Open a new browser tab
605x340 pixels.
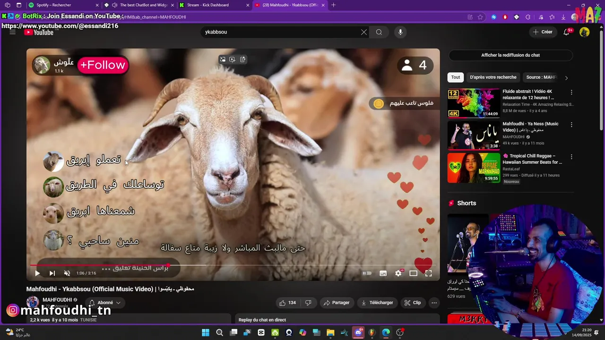[x=334, y=5]
